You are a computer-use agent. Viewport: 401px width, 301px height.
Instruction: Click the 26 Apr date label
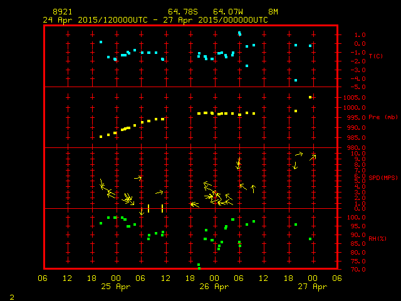(x=214, y=287)
